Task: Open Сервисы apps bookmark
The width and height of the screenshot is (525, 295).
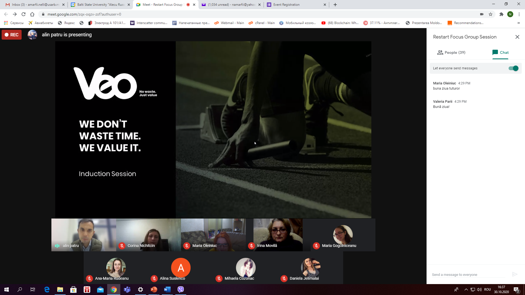Action: coord(14,23)
